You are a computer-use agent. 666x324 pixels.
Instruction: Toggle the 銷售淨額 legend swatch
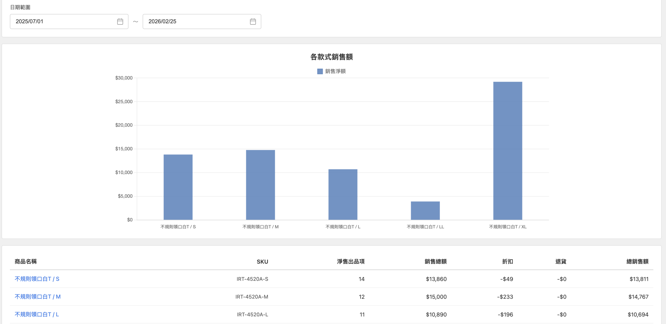click(320, 71)
